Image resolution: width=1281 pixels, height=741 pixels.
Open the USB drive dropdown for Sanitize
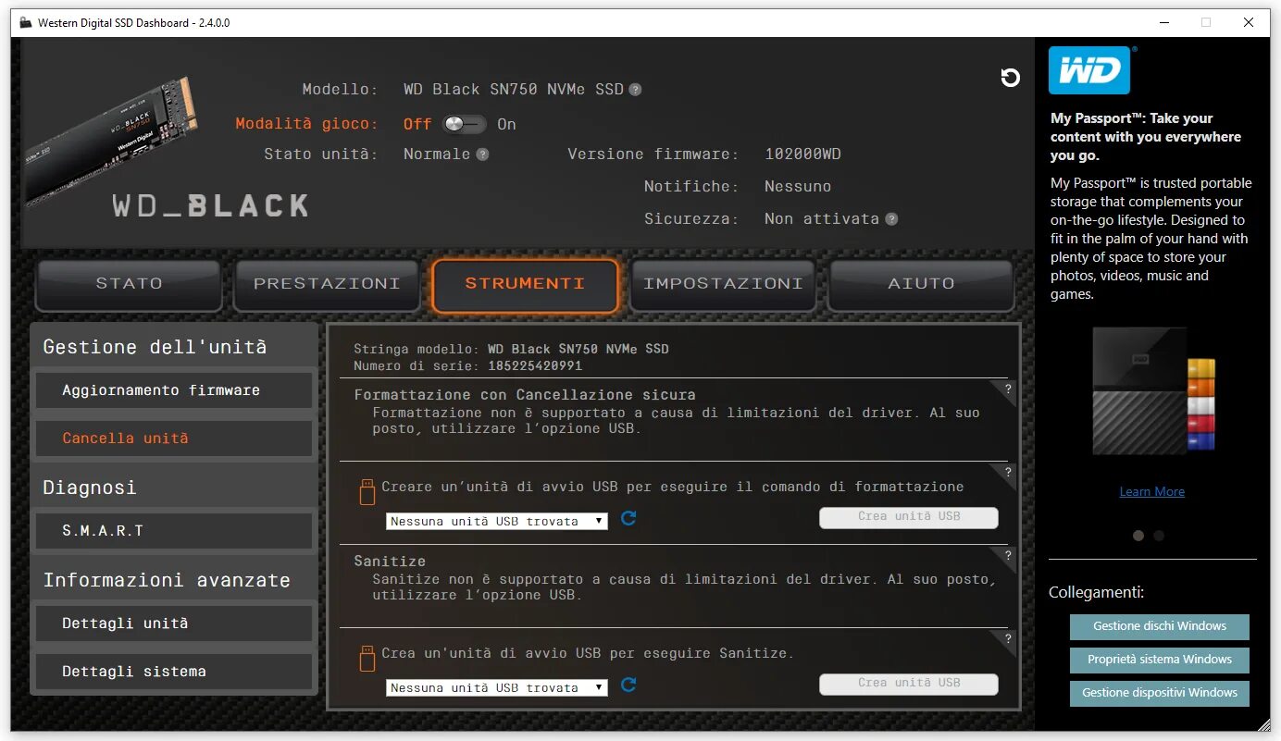497,687
